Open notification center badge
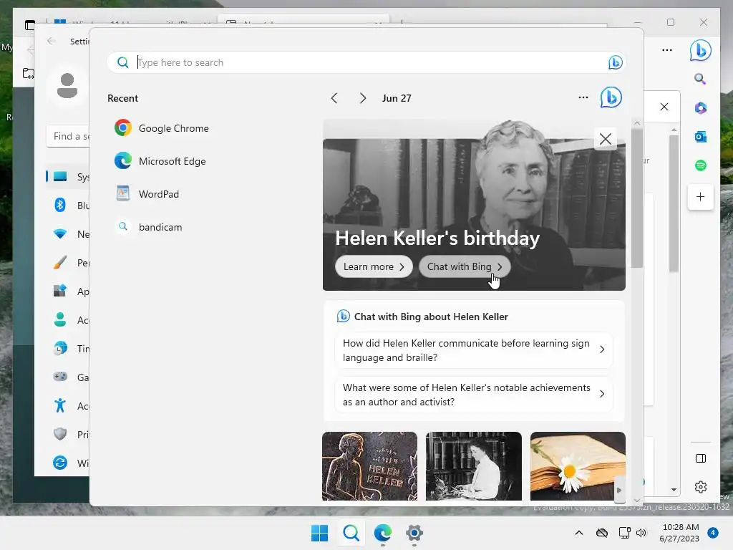Screen dimensions: 733x550 point(713,533)
